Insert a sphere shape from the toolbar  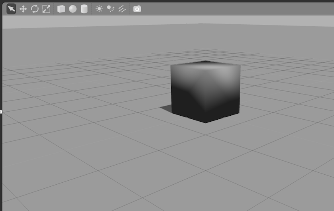pos(73,9)
